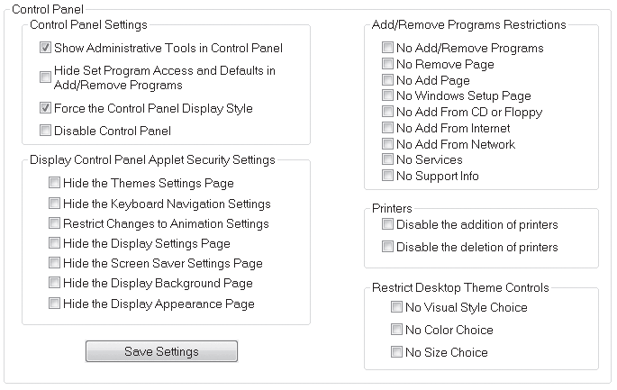The height and width of the screenshot is (390, 617).
Task: Check the No Size Choice option
Action: point(396,352)
